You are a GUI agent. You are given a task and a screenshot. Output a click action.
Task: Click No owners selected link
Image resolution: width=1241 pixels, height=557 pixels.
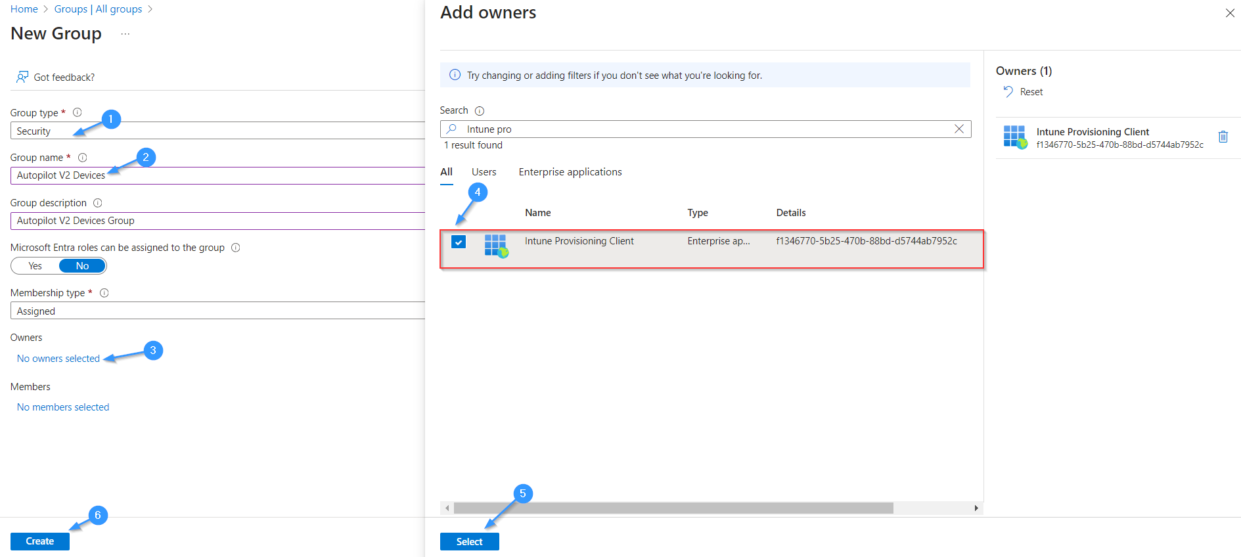[x=58, y=359]
